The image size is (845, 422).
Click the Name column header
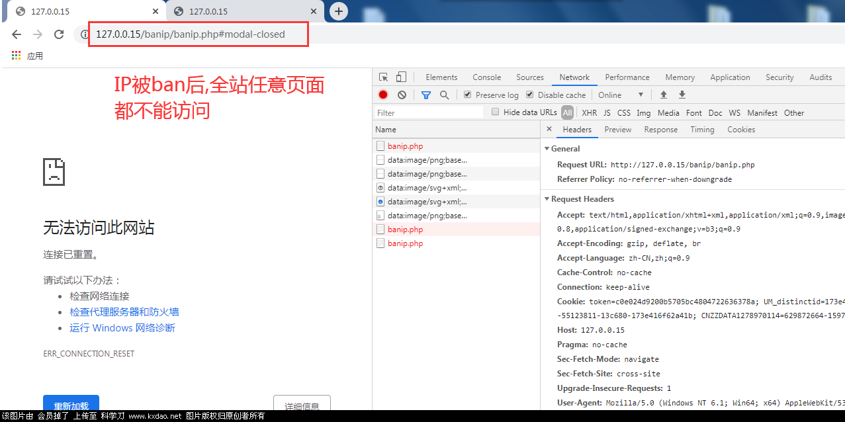coord(457,130)
